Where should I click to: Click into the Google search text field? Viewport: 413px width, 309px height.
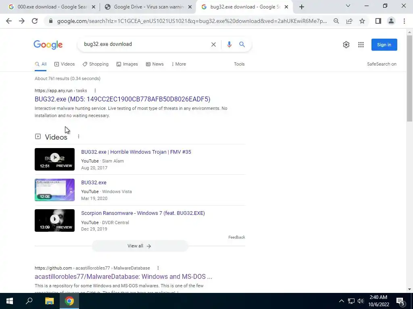(x=145, y=44)
